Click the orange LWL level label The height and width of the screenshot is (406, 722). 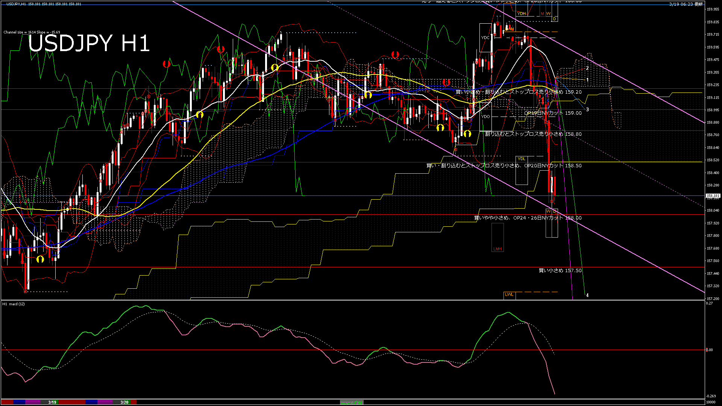coord(509,295)
